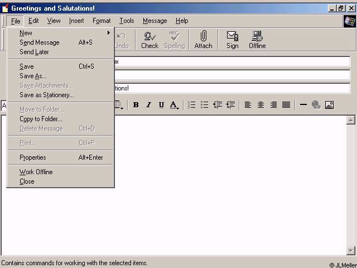357x268 pixels.
Task: Open the Help menu
Action: click(x=182, y=21)
